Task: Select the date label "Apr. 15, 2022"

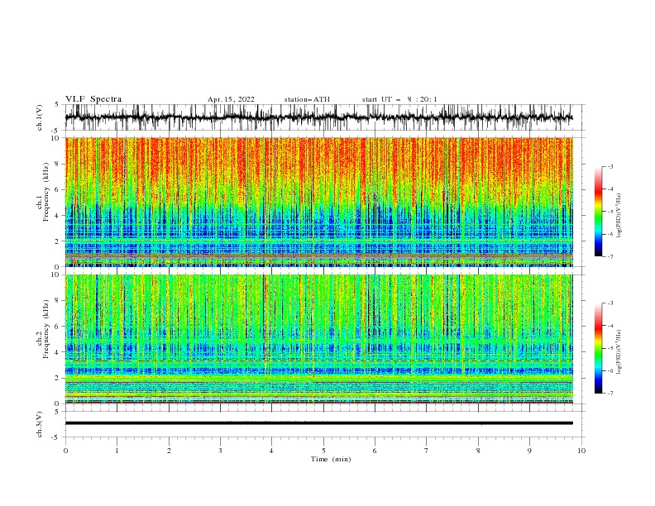Action: pos(231,99)
